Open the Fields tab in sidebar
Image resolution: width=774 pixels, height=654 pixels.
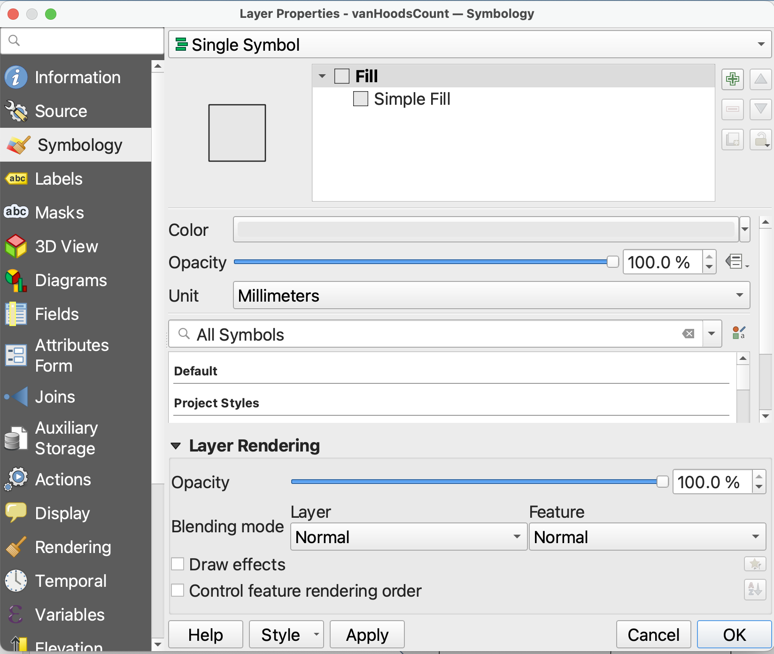point(57,314)
